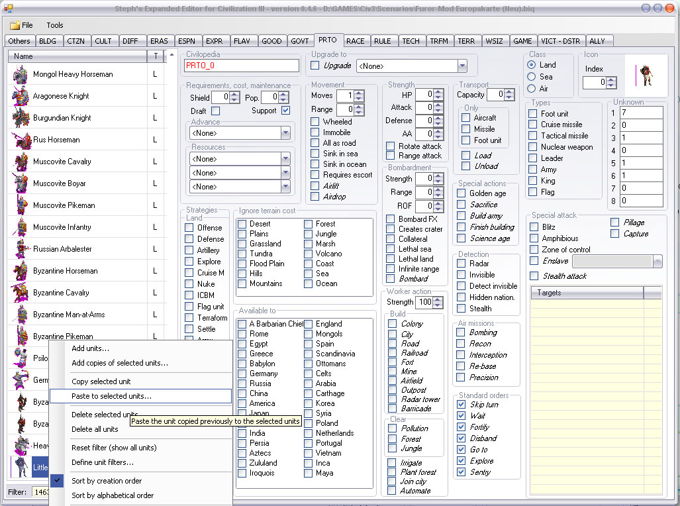This screenshot has width=680, height=506.
Task: Enable the Foot unit type checkbox
Action: (x=533, y=114)
